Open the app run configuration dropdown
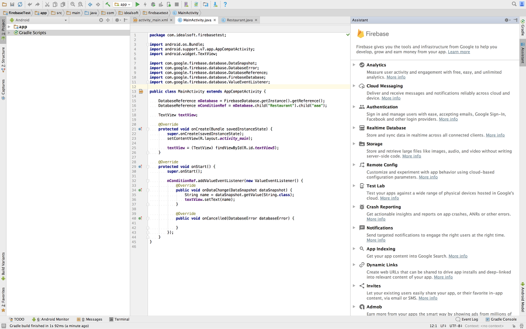The image size is (526, 329). [x=123, y=4]
